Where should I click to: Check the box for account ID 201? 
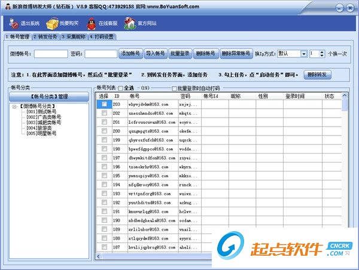click(104, 122)
